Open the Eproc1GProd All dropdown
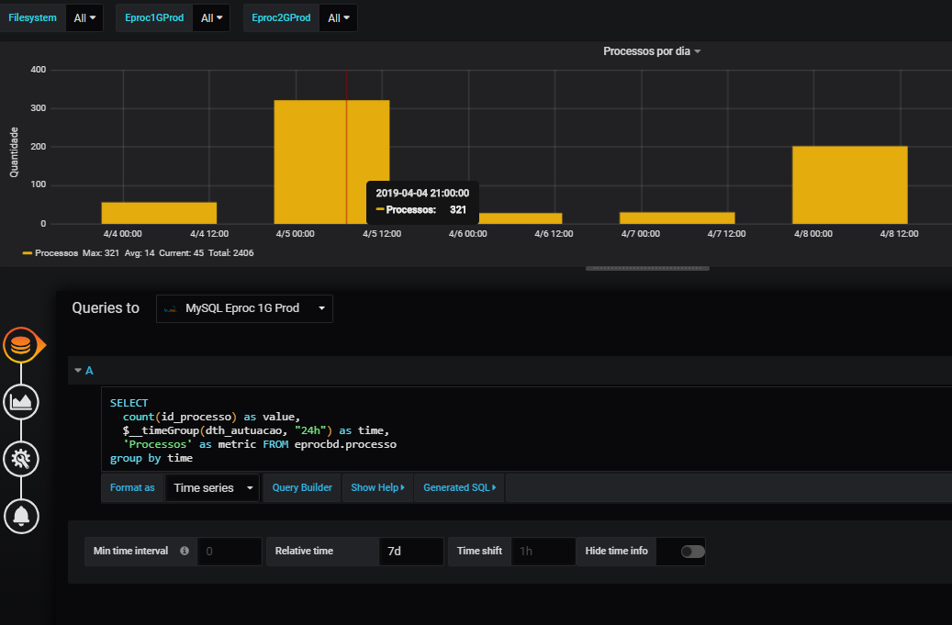The image size is (952, 625). pyautogui.click(x=210, y=17)
